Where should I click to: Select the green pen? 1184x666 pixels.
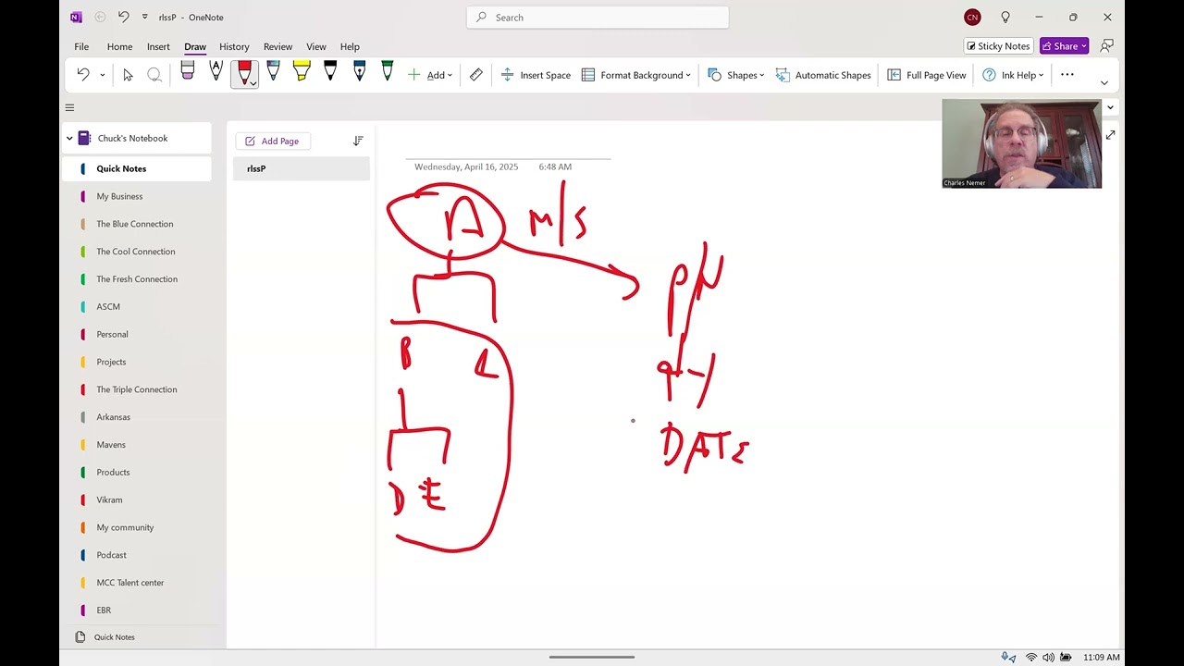click(387, 71)
